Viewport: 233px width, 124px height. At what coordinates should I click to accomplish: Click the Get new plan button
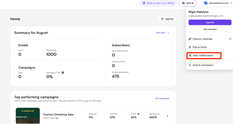pos(210,29)
